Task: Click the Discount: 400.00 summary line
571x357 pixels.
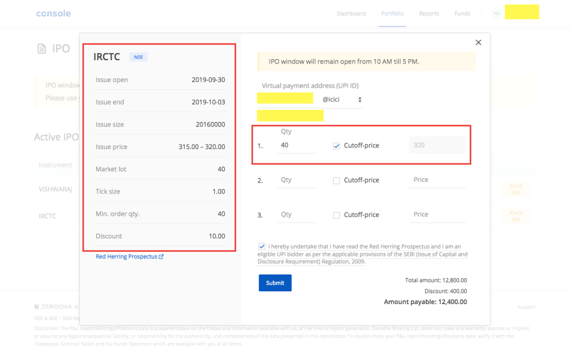Action: click(x=446, y=291)
